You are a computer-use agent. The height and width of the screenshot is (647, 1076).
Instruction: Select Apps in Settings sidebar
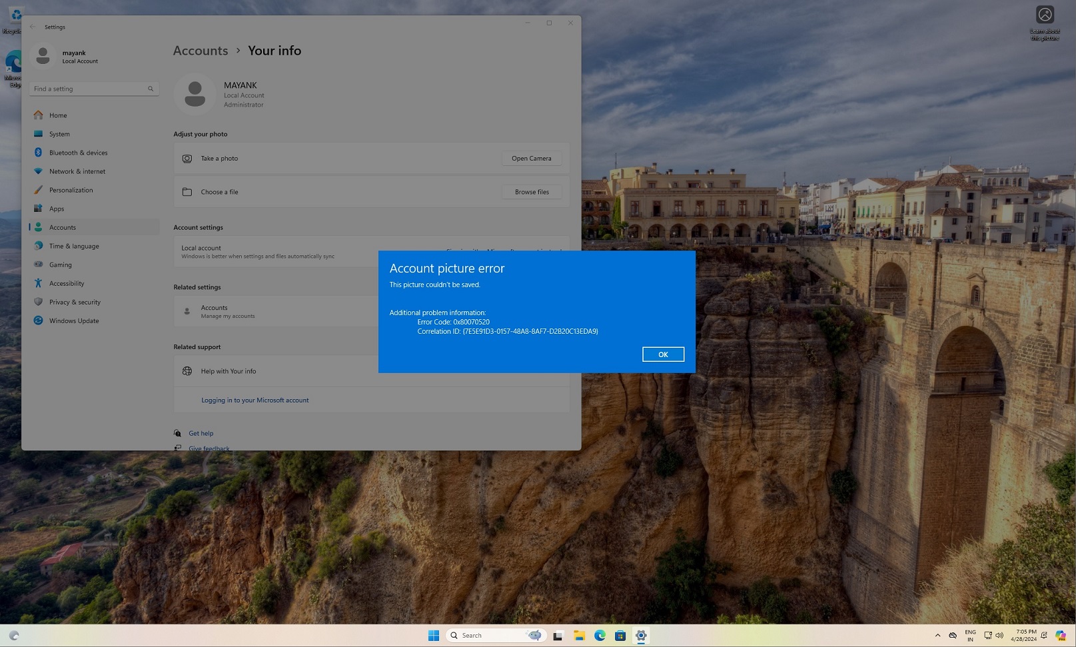click(x=94, y=209)
